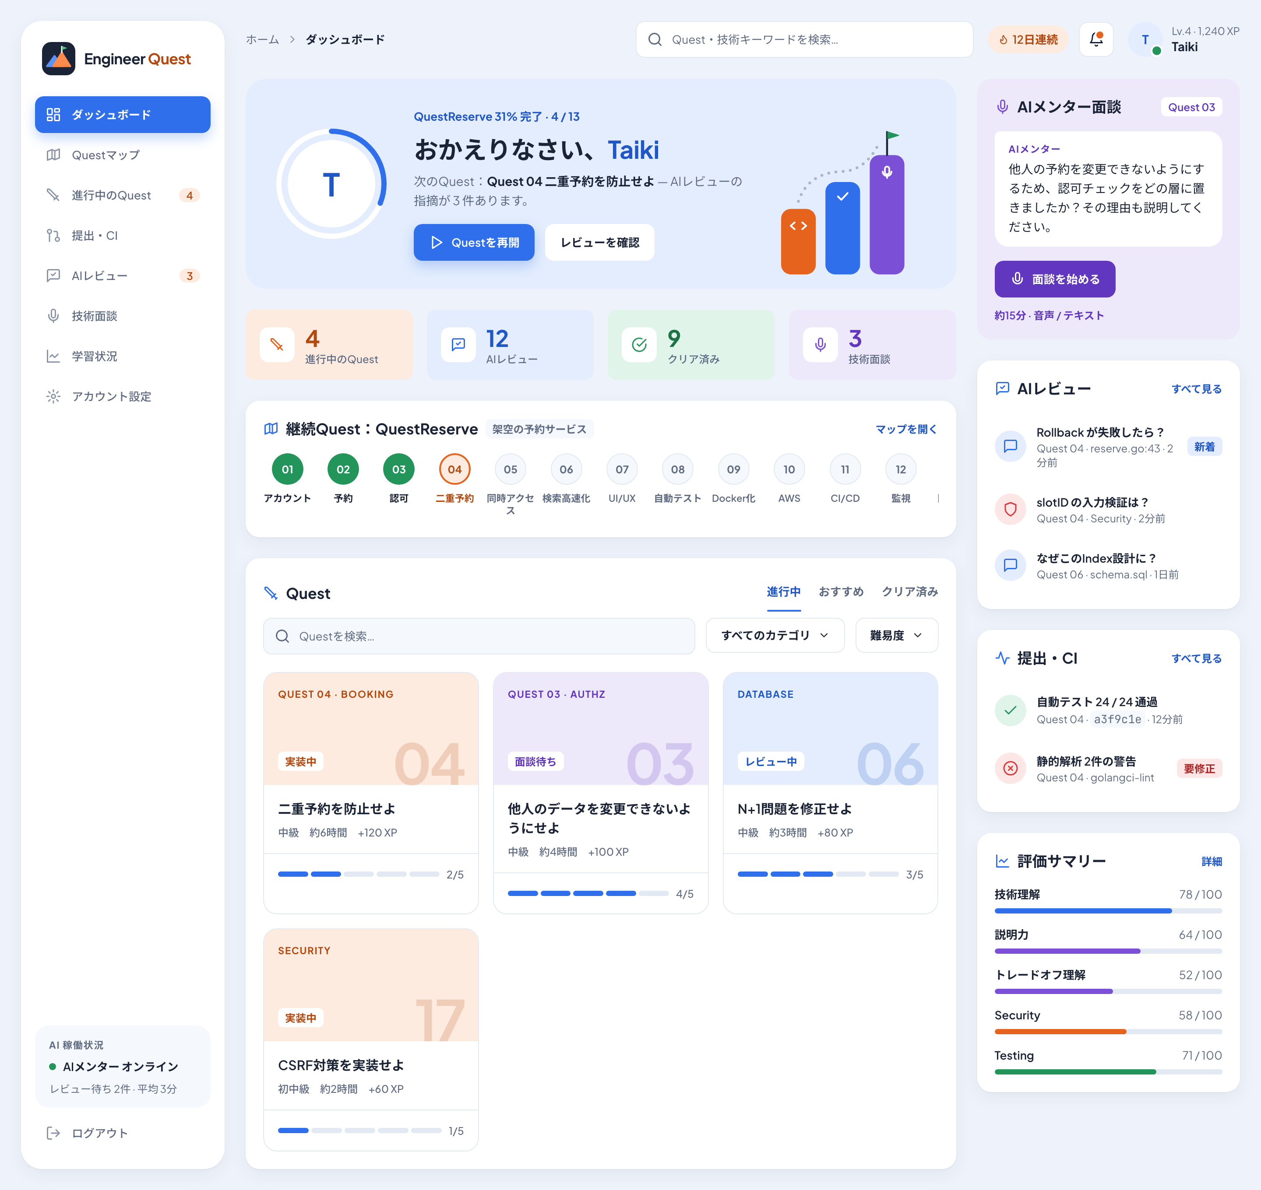Viewport: 1261px width, 1190px height.
Task: Select completed step 02 予約 circle
Action: pos(344,469)
